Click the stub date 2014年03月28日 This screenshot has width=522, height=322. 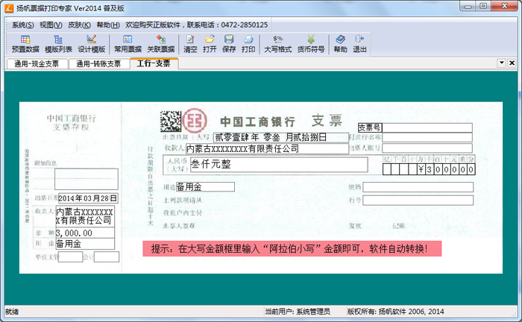coord(88,198)
